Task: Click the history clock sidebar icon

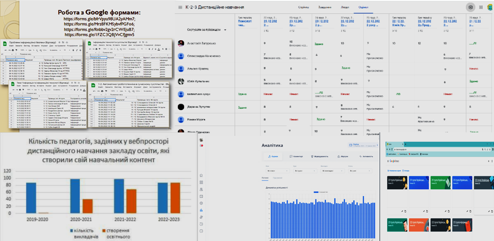Action: tap(202, 224)
